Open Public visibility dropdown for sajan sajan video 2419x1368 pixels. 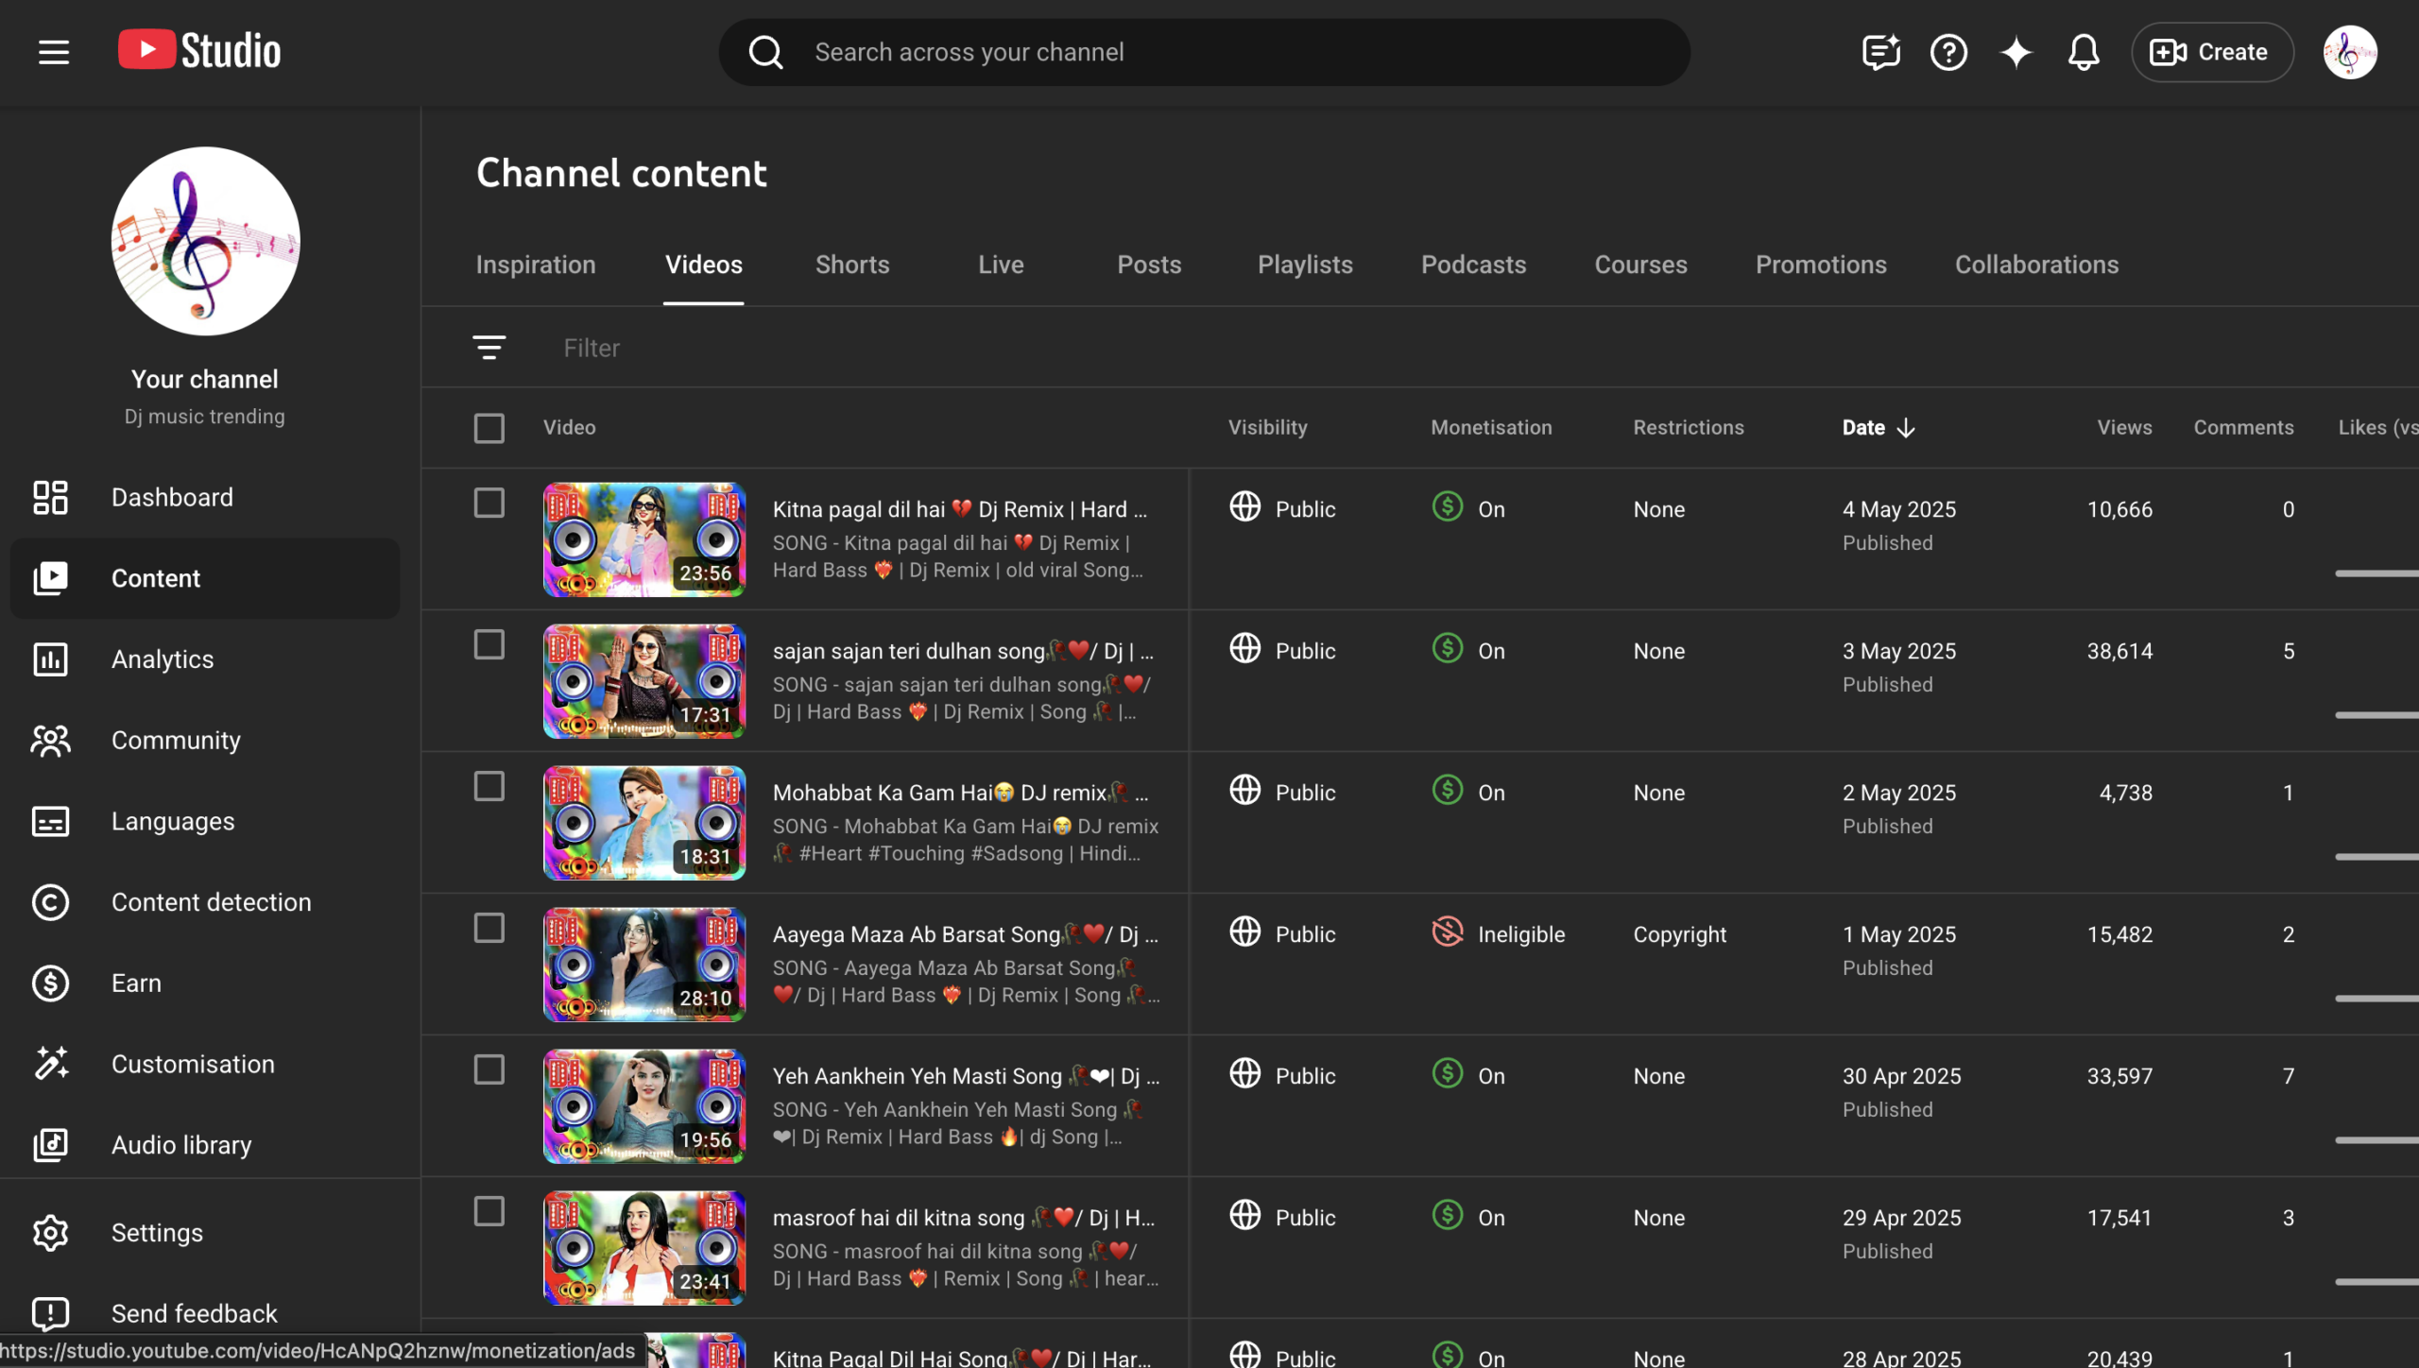(x=1283, y=651)
